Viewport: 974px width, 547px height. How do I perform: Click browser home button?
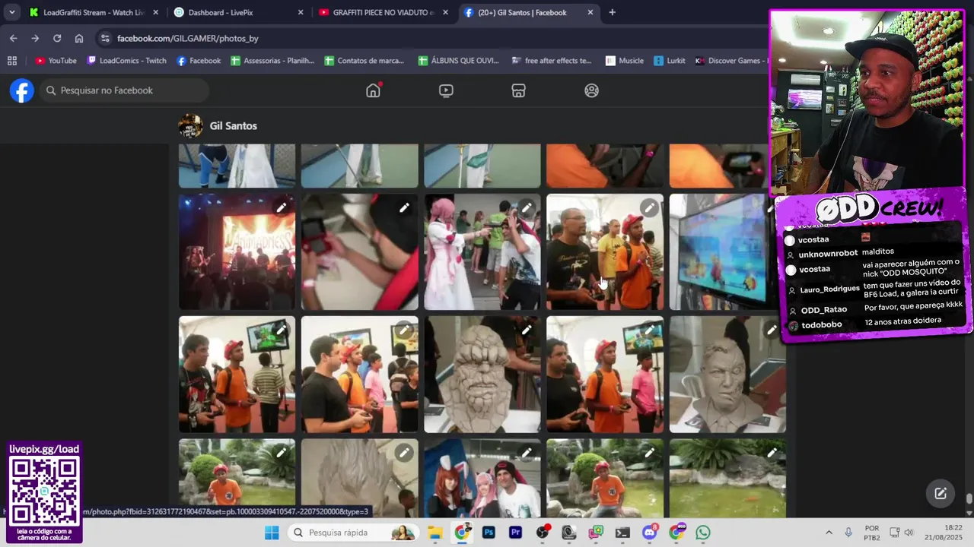79,38
